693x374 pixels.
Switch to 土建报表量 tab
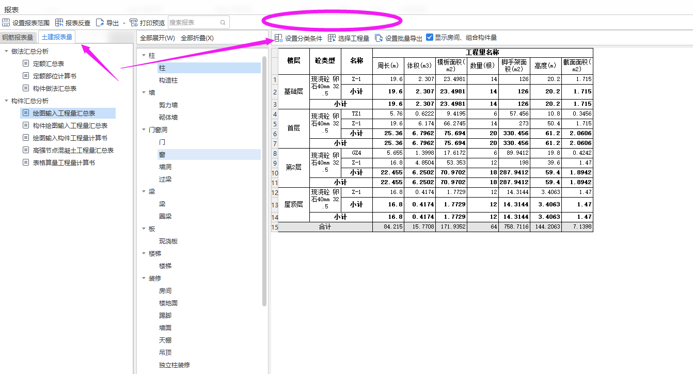pyautogui.click(x=57, y=37)
